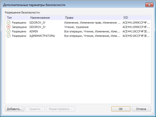
Task: Click the SID column header
Action: pos(135,18)
